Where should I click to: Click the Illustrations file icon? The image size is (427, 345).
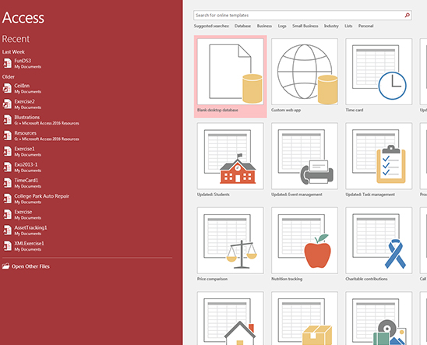pyautogui.click(x=7, y=120)
